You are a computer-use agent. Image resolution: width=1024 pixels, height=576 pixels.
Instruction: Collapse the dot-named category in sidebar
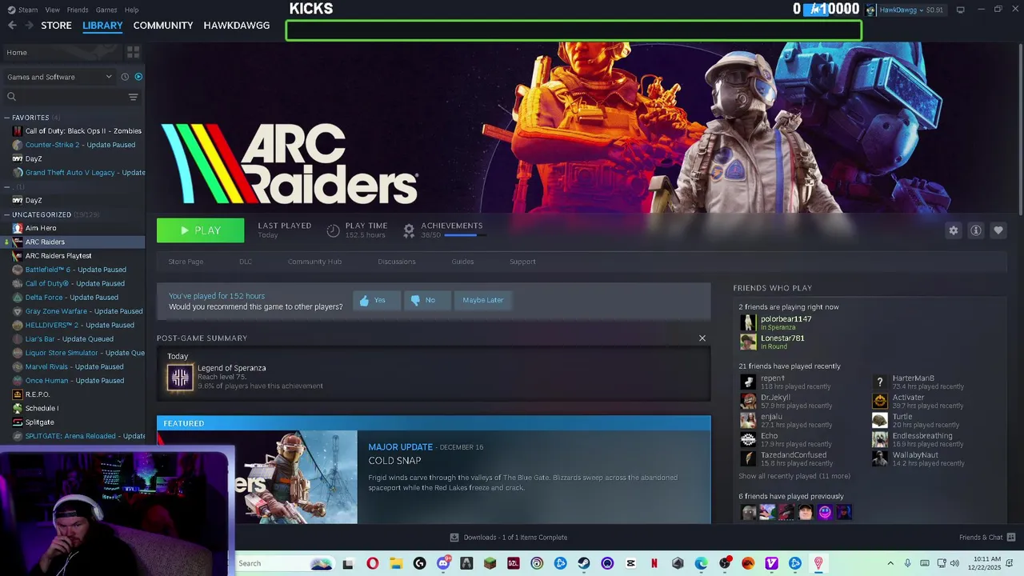[6, 187]
